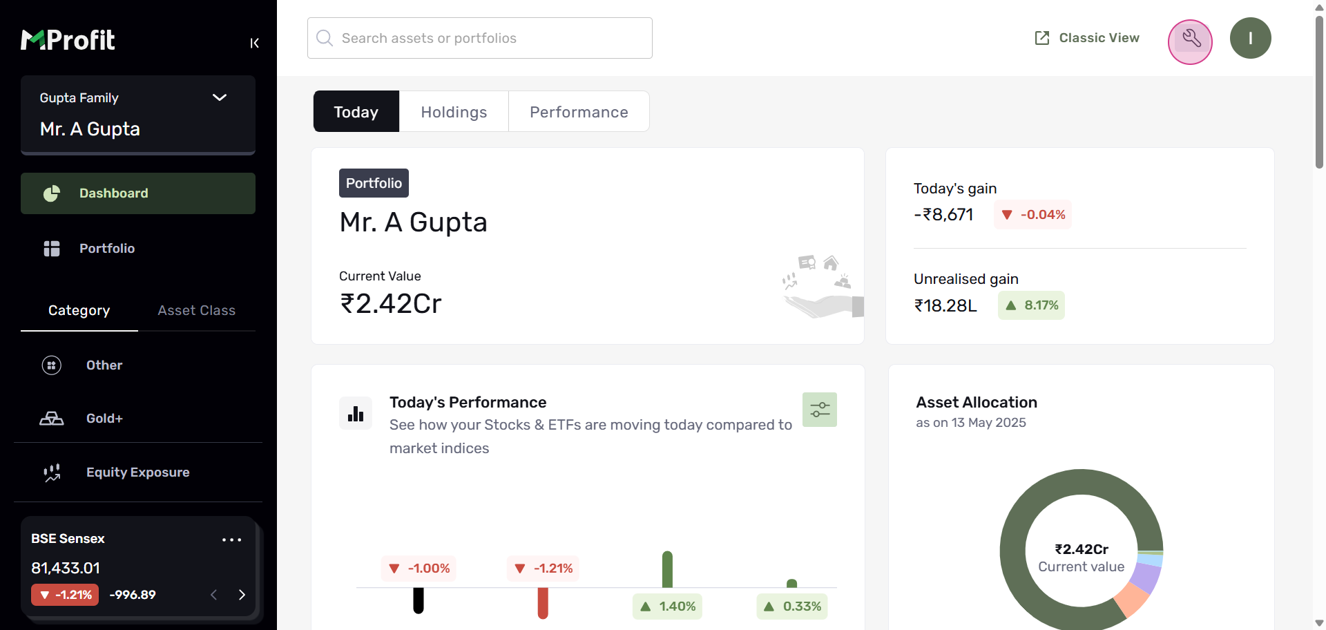Click the Today's Performance filter settings icon
Viewport: 1326px width, 630px height.
(820, 410)
